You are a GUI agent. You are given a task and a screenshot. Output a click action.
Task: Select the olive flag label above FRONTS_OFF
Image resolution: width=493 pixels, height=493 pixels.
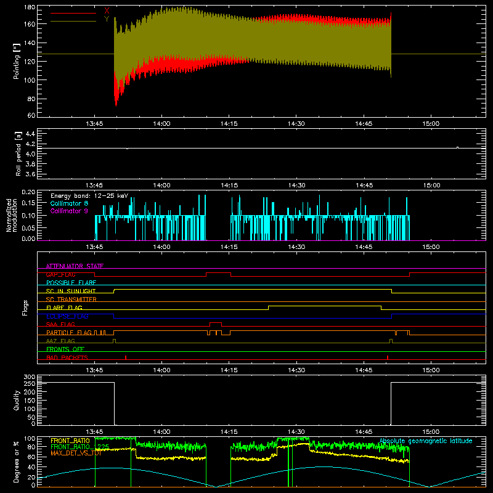(x=60, y=341)
